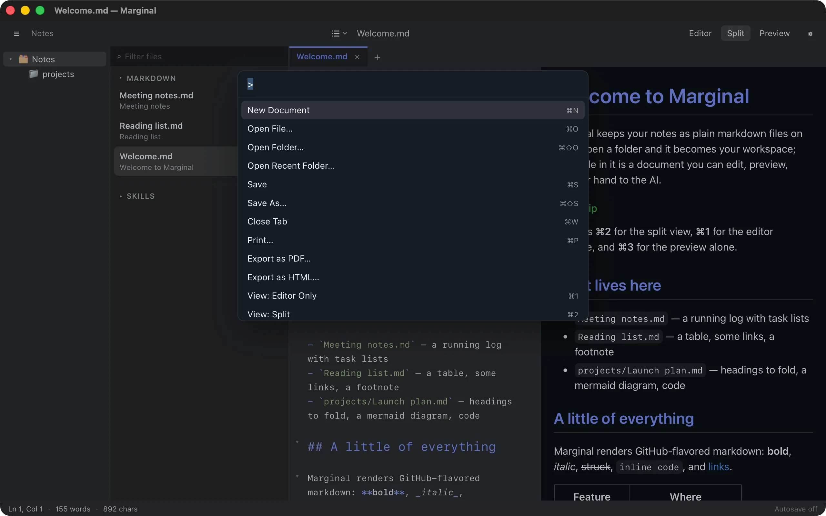Click 'projects/Launch plan.md' code in preview
Image resolution: width=826 pixels, height=516 pixels.
[640, 370]
